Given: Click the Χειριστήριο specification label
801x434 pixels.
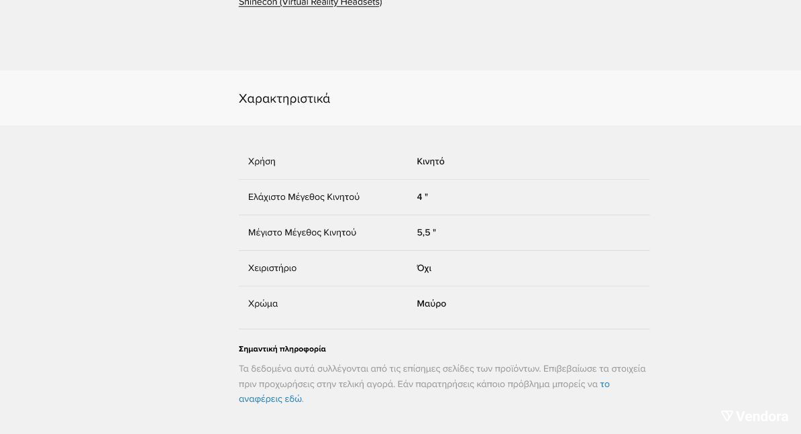Looking at the screenshot, I should pos(272,268).
